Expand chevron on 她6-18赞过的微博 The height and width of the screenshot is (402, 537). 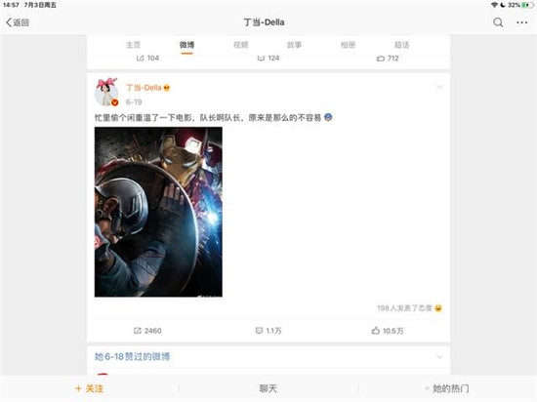pyautogui.click(x=439, y=357)
